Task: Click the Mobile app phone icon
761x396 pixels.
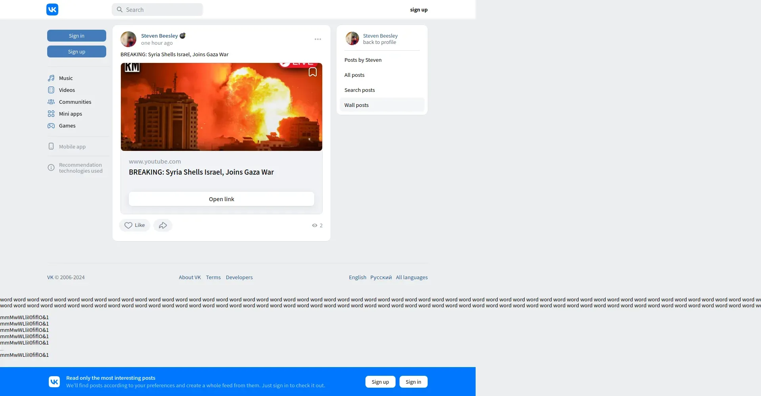Action: [51, 146]
